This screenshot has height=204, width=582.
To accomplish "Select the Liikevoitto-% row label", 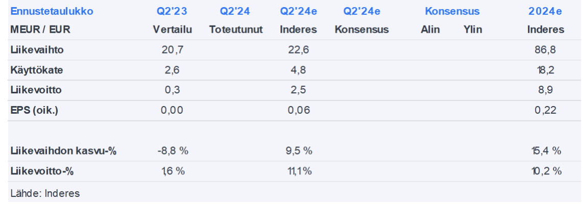I will click(42, 171).
